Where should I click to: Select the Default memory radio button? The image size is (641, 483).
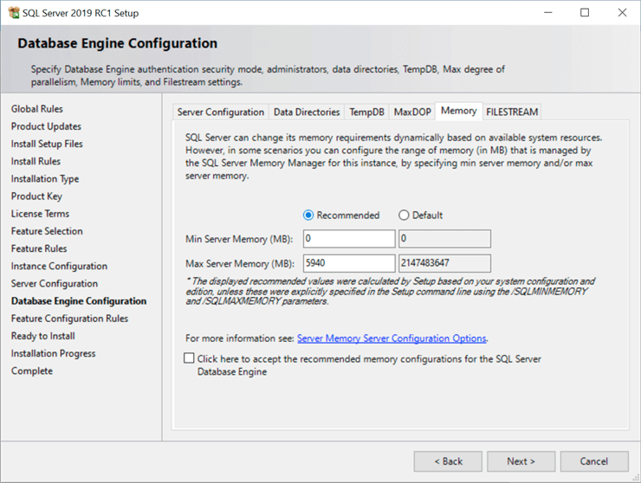tap(404, 216)
